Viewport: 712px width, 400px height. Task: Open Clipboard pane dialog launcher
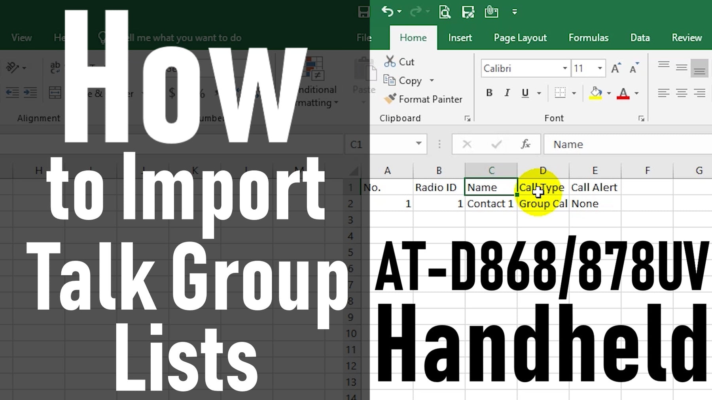[468, 118]
